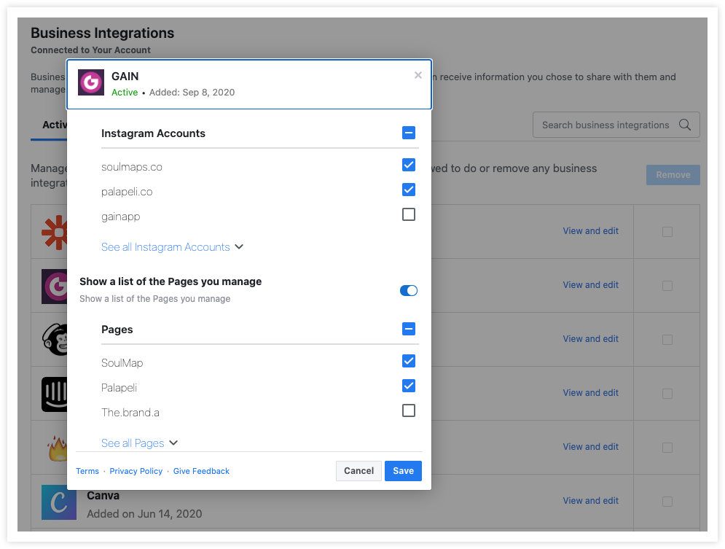Viewport: 725px width, 549px height.
Task: Uncheck soulmaps.co Instagram account
Action: pos(409,165)
